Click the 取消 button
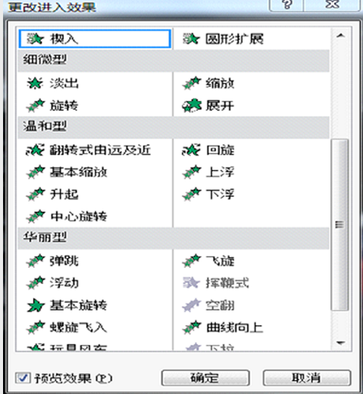This screenshot has height=394, width=363. [x=307, y=378]
